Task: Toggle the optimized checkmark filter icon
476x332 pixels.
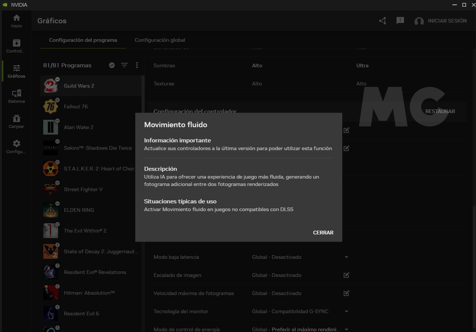Action: tap(112, 65)
